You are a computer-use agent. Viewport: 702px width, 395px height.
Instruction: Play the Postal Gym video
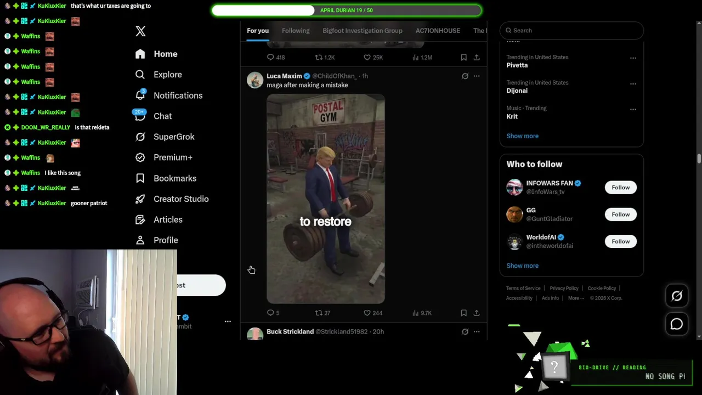(x=326, y=199)
